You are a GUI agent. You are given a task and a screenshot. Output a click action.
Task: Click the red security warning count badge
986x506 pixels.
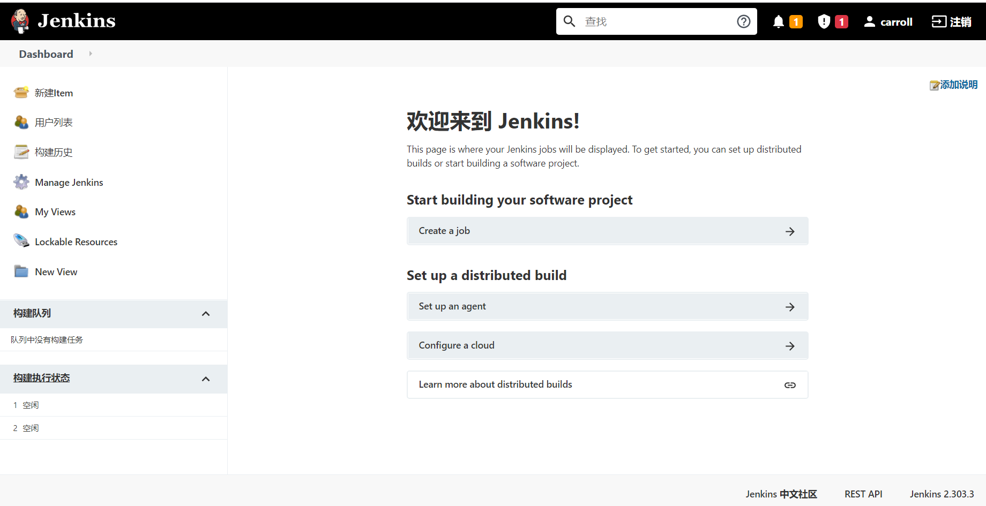tap(842, 21)
